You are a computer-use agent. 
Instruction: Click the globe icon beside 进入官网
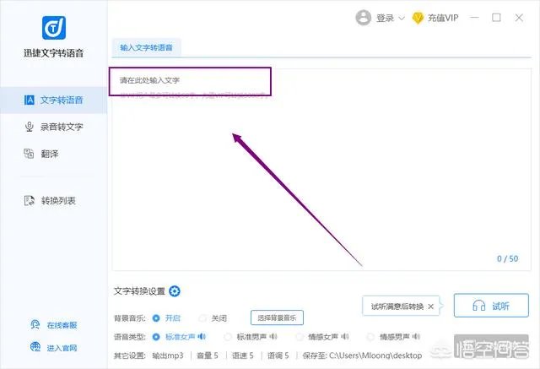click(x=35, y=347)
